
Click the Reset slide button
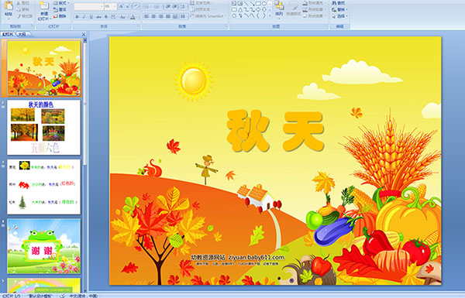pos(60,9)
